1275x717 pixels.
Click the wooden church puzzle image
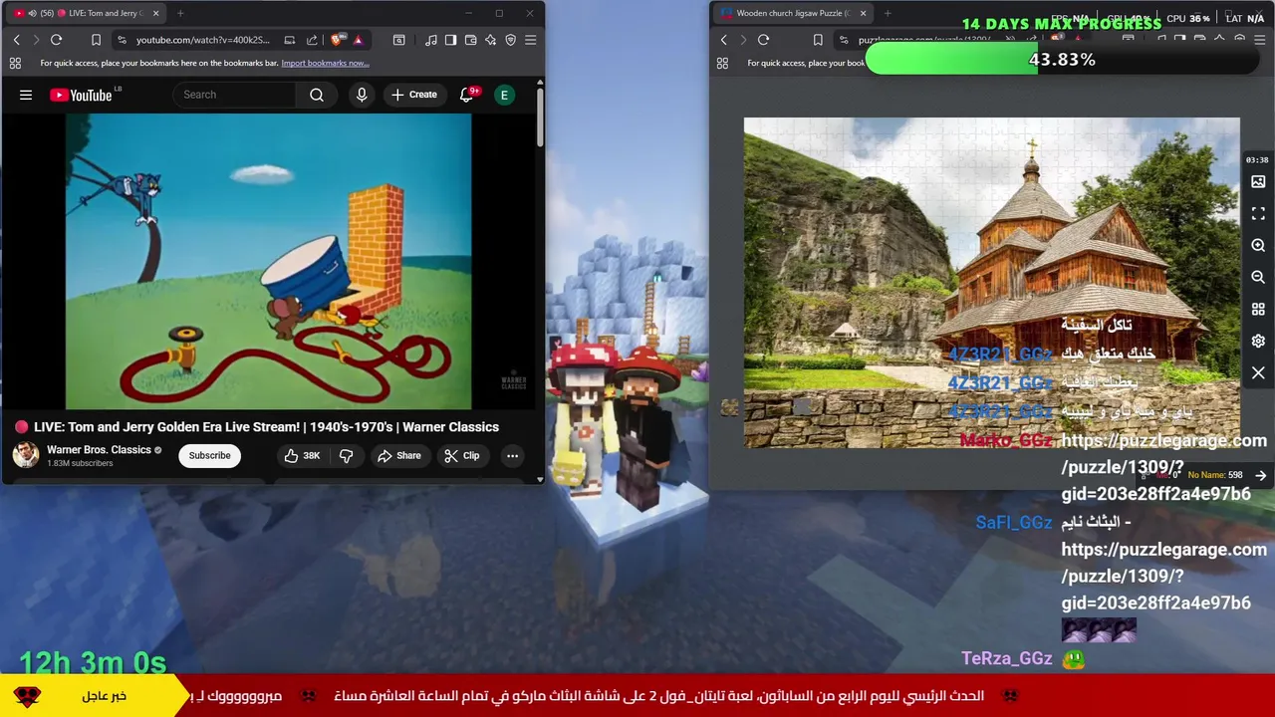tap(991, 283)
